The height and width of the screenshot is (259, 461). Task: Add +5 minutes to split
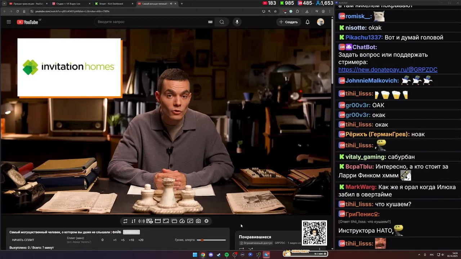[x=123, y=240]
